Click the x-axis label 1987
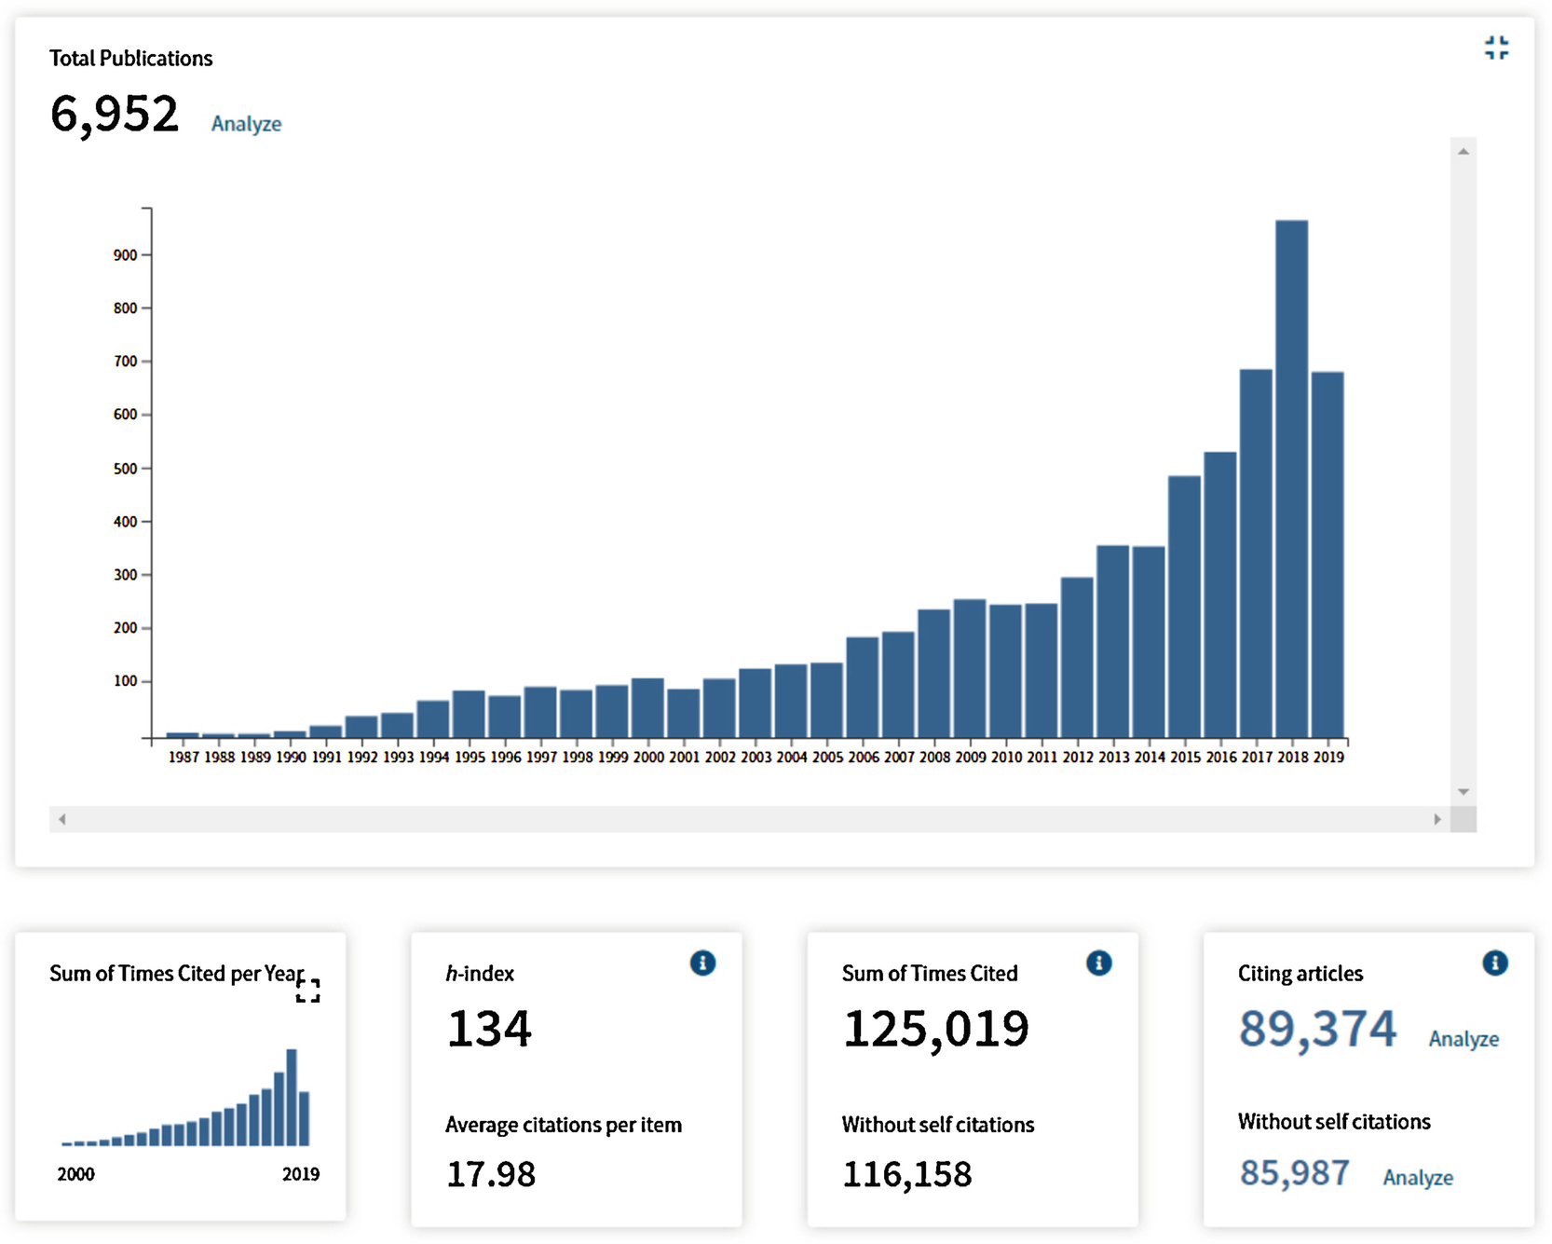The height and width of the screenshot is (1244, 1552). [184, 758]
